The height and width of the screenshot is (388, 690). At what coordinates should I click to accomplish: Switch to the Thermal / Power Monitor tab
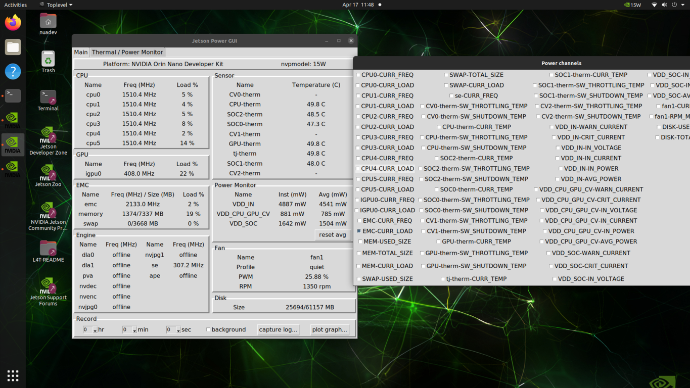point(127,52)
